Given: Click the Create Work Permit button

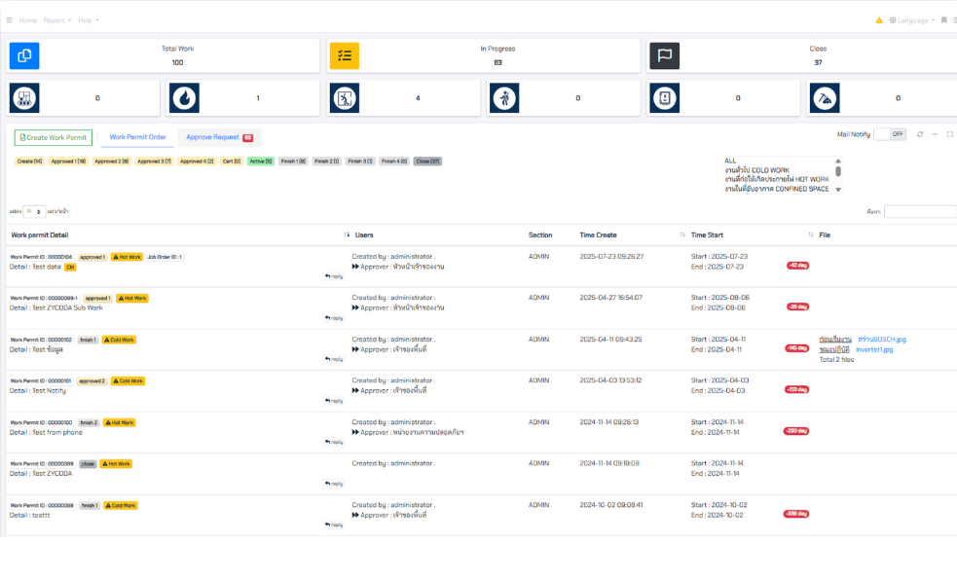Looking at the screenshot, I should (54, 138).
